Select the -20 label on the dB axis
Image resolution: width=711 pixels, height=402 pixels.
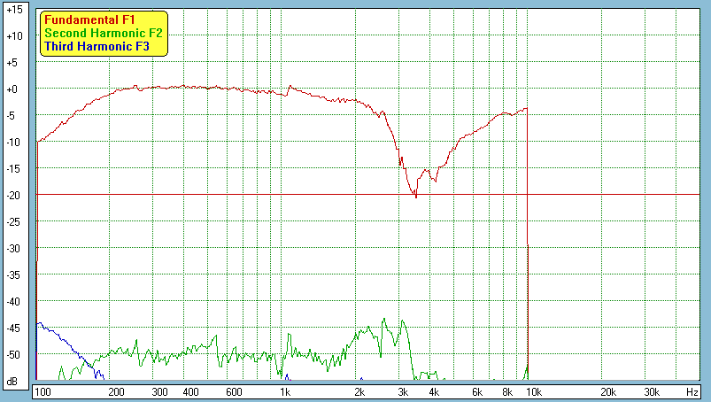click(x=13, y=195)
